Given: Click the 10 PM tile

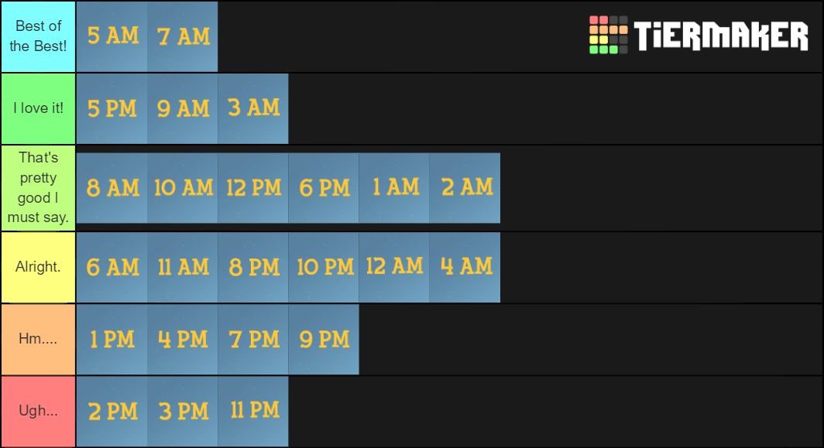Looking at the screenshot, I should (324, 267).
